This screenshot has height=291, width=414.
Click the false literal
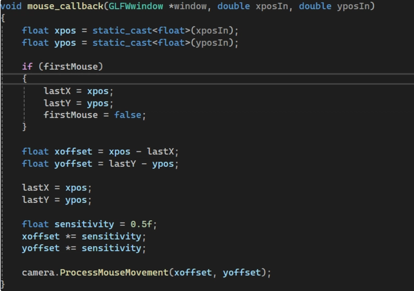127,115
